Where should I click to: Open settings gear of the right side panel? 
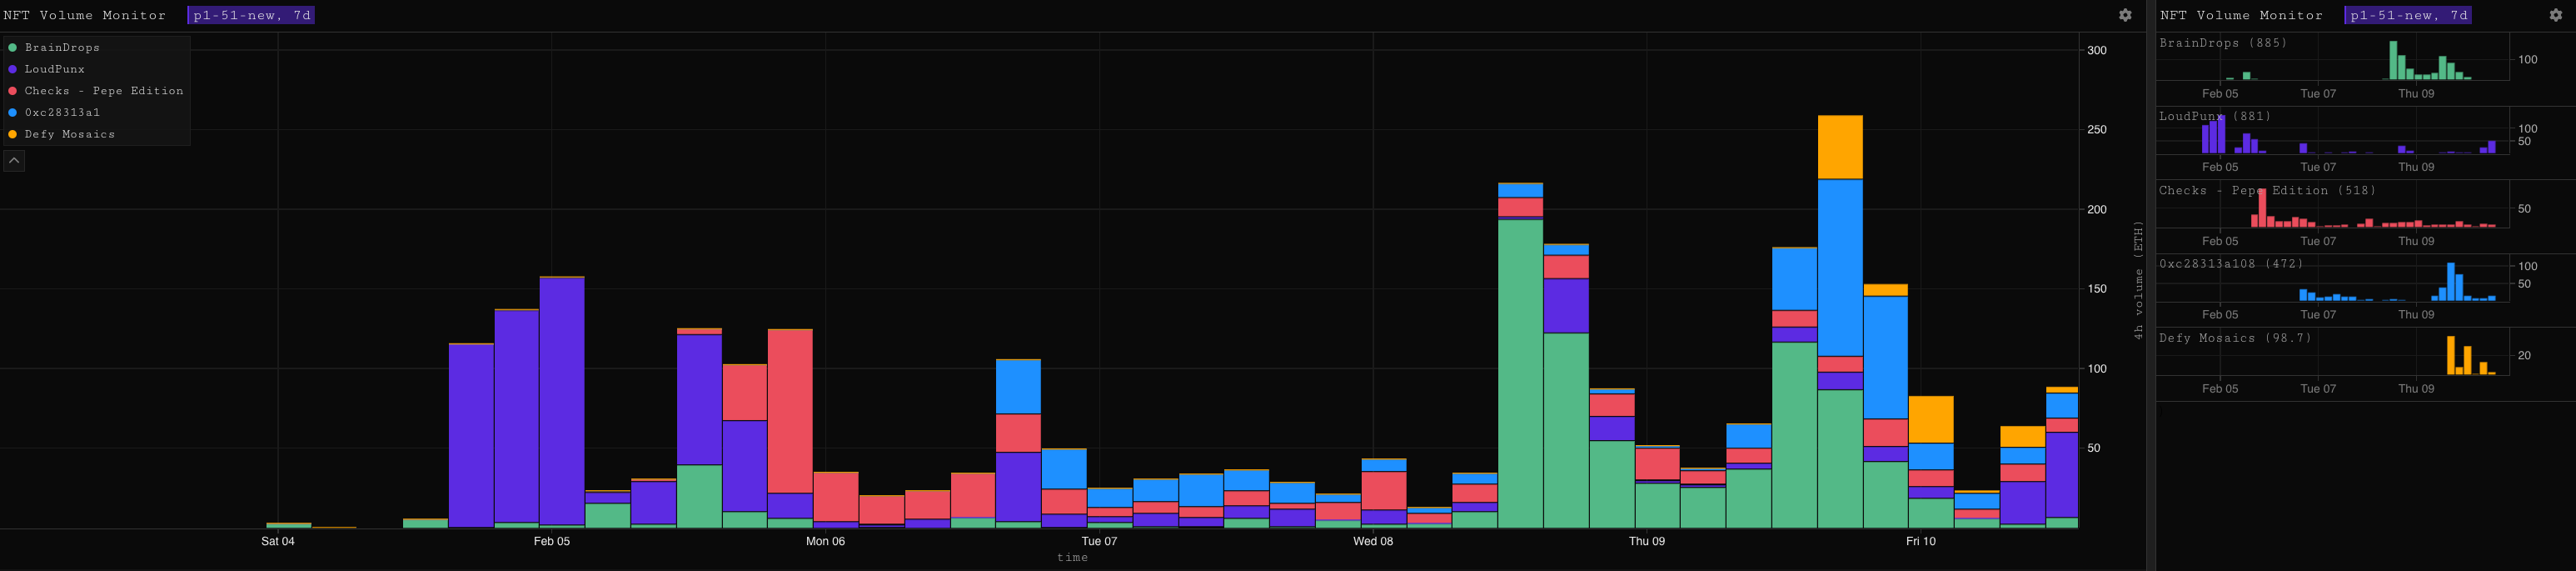[x=2555, y=15]
